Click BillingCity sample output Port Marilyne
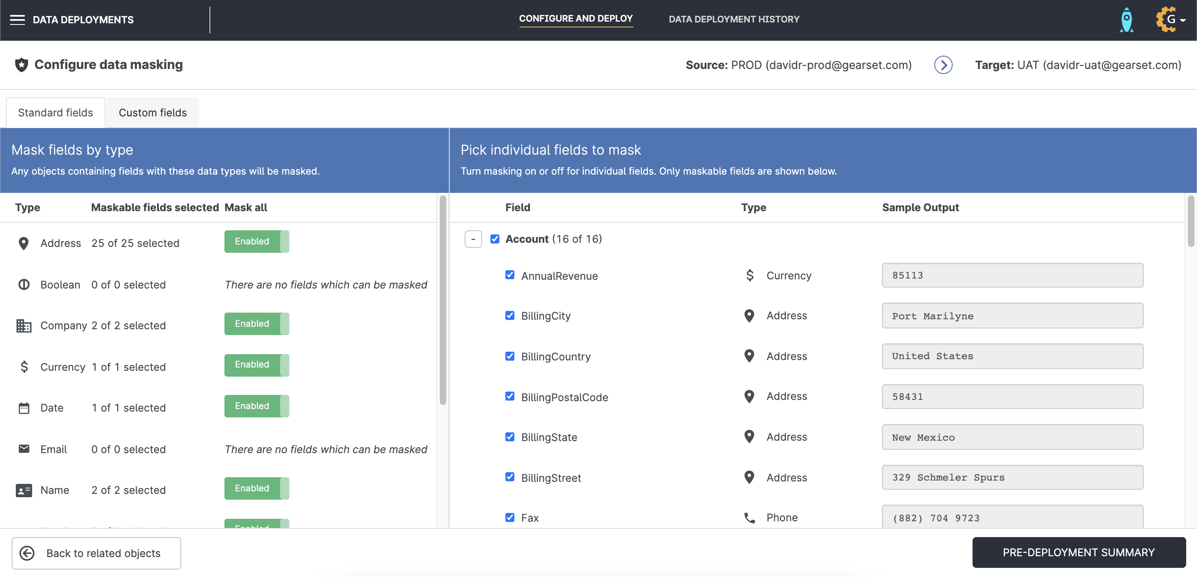Image resolution: width=1197 pixels, height=577 pixels. point(1012,316)
